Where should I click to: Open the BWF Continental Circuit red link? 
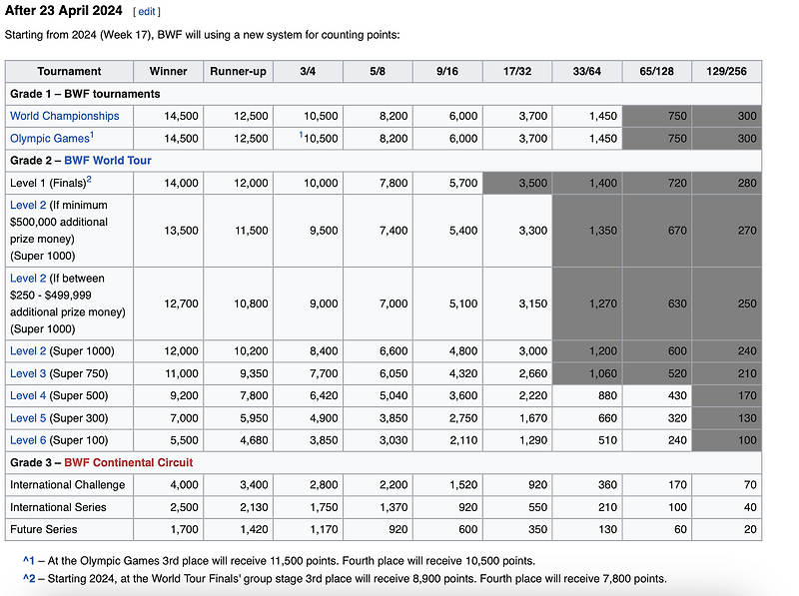[129, 462]
